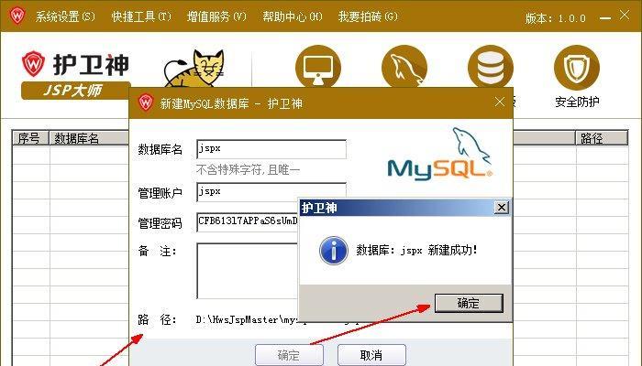Screen dimensions: 642x366
Task: Click the 护卫神 JSP大师 logo
Action: pyautogui.click(x=76, y=75)
